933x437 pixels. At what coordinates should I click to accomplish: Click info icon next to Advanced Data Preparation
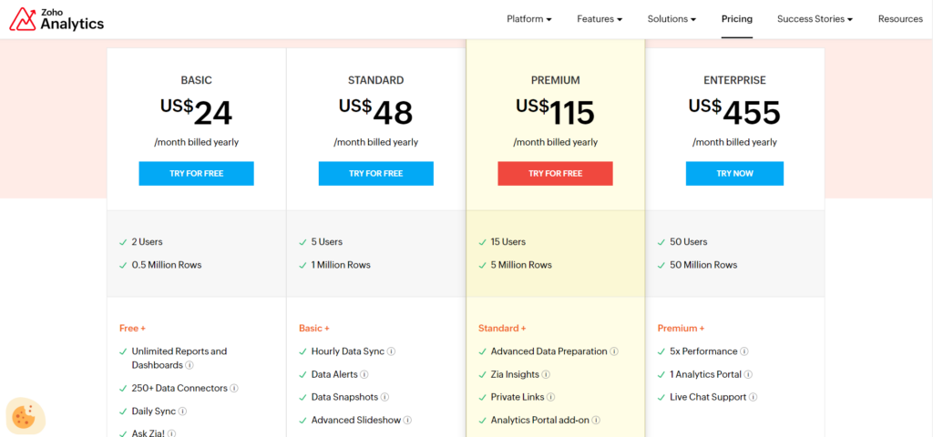[x=614, y=351]
